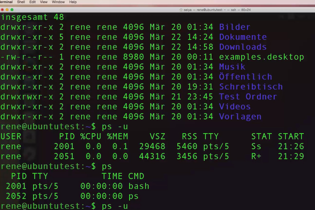Click the Öffentlich folder name

pos(245,77)
